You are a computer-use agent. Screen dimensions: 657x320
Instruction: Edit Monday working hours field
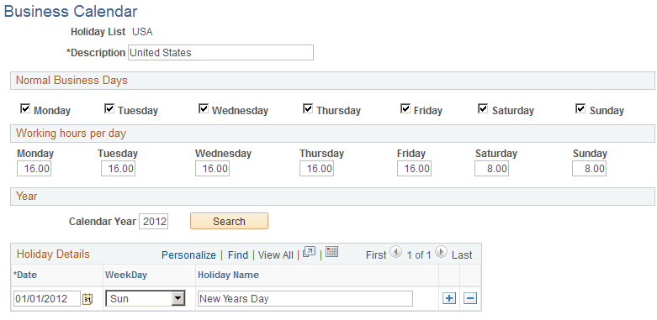coord(34,169)
